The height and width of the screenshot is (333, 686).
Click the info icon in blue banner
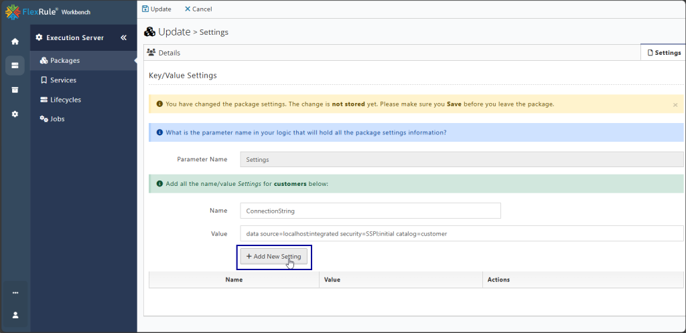(159, 132)
